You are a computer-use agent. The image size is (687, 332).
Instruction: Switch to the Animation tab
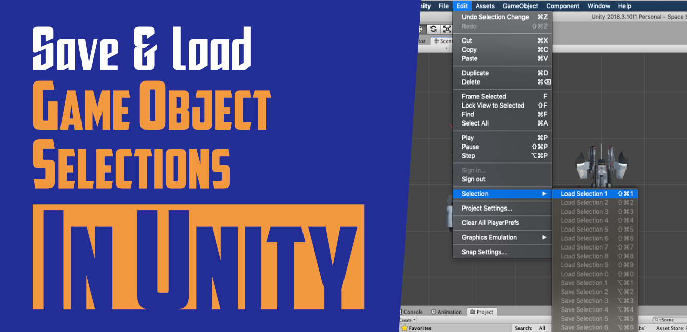coord(447,312)
